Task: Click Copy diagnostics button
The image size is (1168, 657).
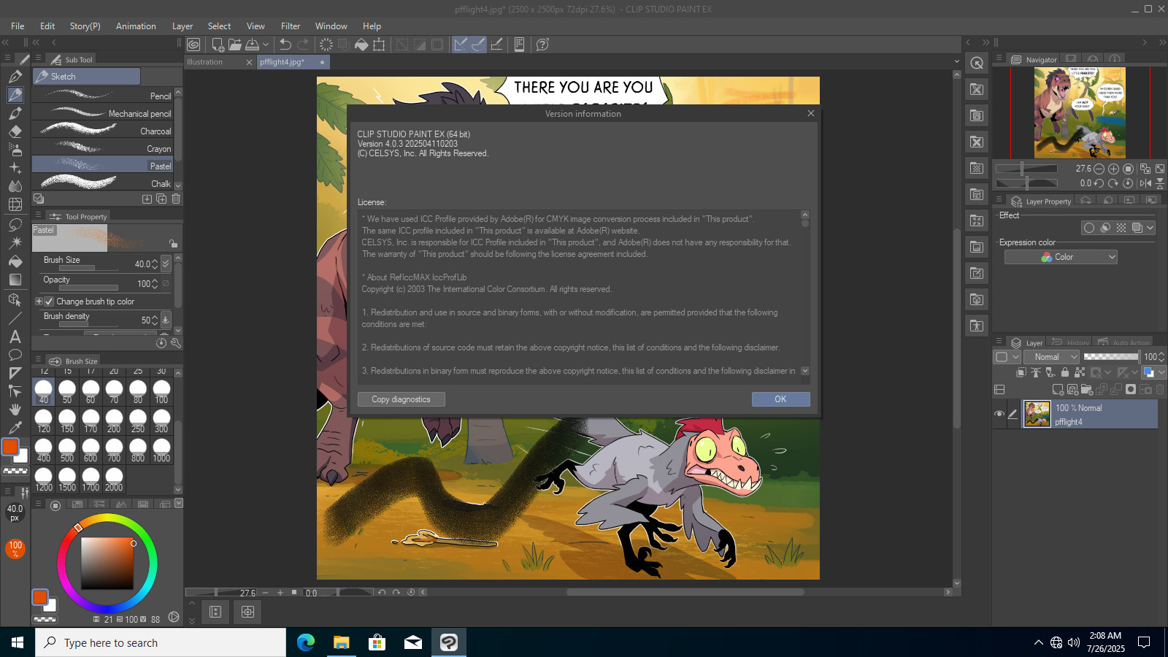Action: [401, 399]
